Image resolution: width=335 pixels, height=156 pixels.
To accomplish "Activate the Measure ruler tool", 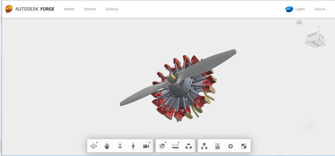I will 175,146.
